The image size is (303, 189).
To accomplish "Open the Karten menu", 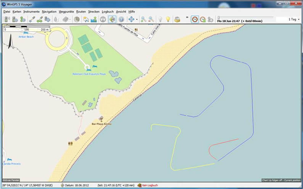I will point(16,11).
